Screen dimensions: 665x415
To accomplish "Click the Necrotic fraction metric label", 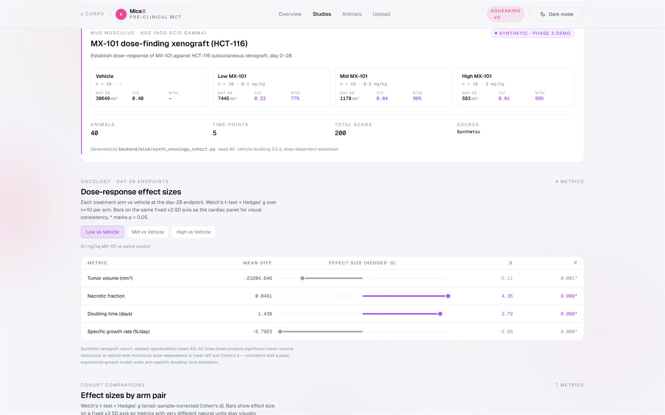I will [x=106, y=296].
